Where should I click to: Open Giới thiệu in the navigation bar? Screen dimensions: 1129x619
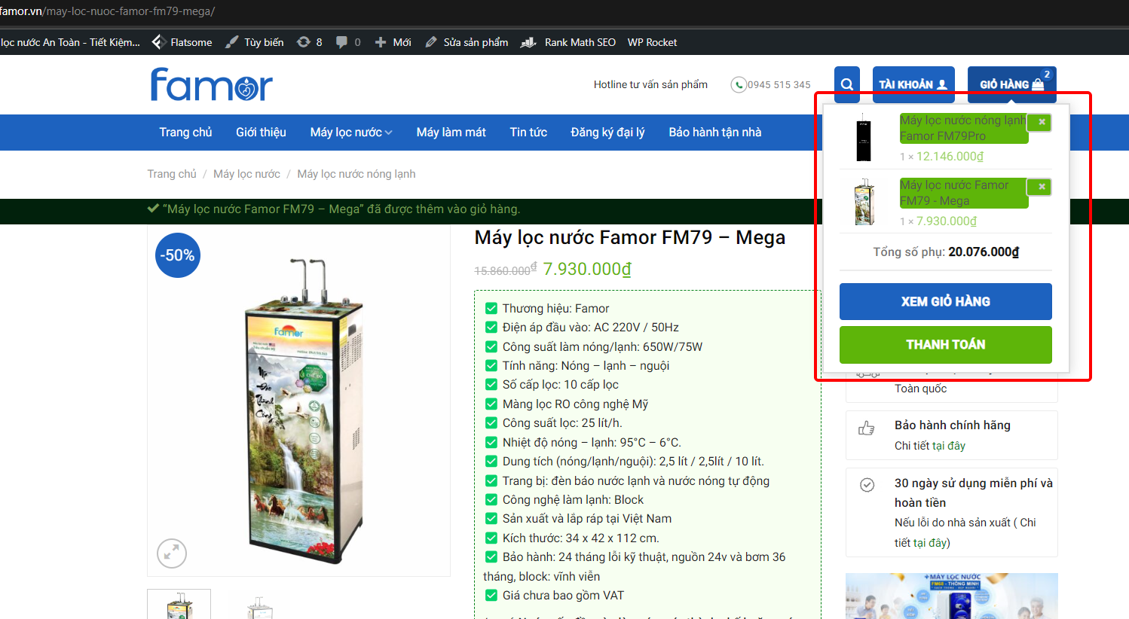point(261,132)
